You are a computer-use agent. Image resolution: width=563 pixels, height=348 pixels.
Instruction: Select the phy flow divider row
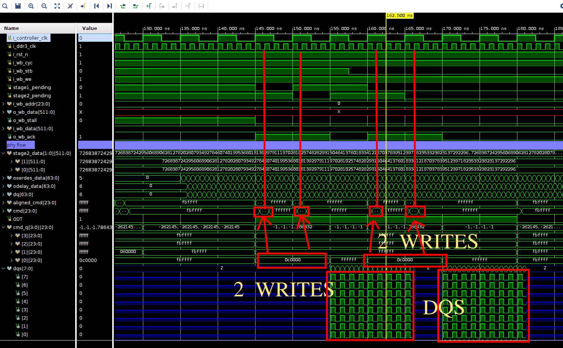(21, 145)
